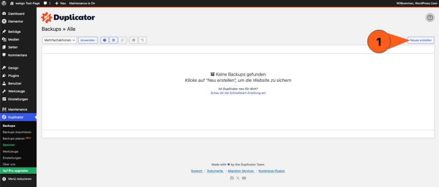Screen dimensions: 439x187
Task: Open Backups submenu item
Action: pyautogui.click(x=9, y=126)
